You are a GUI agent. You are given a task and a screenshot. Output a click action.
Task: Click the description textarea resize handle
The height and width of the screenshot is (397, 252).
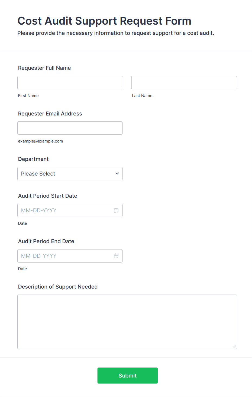[234, 346]
